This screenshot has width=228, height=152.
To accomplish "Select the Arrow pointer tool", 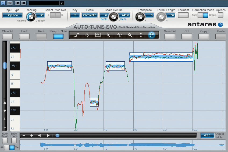I will tap(108, 35).
